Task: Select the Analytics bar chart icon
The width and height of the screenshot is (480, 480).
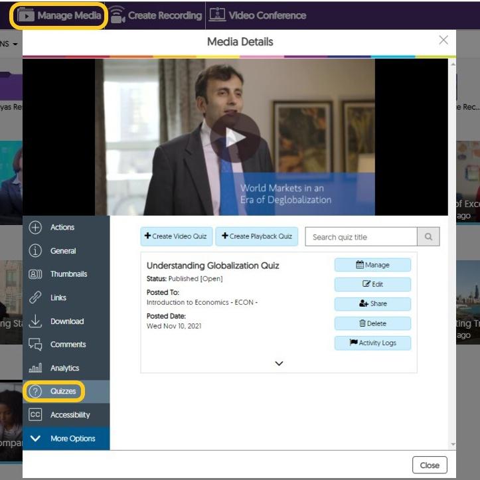Action: (x=36, y=368)
